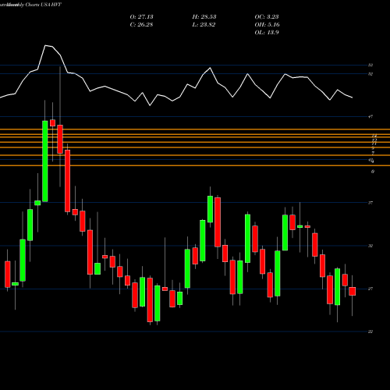
Task: Click the low price value L: 23.82
Action: (204, 25)
